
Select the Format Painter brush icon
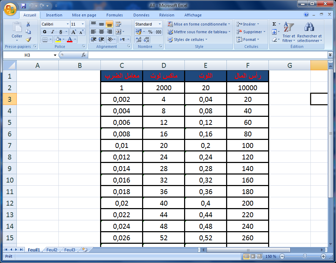[28, 40]
